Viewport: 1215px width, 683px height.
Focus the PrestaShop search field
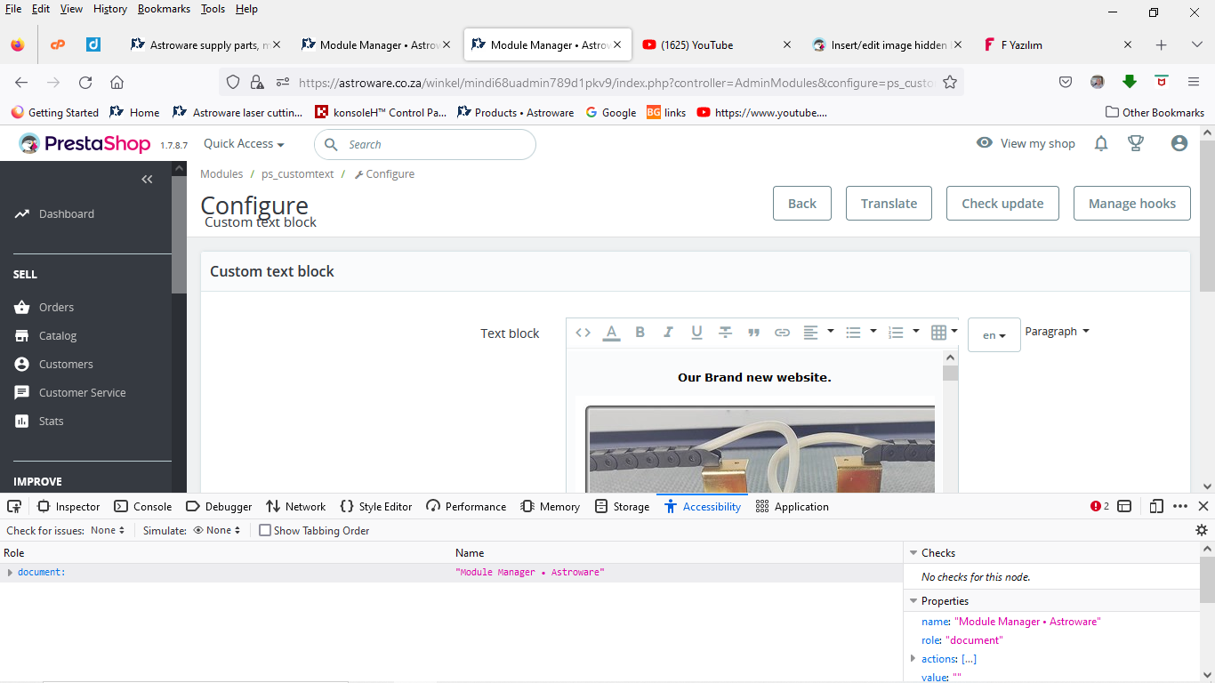425,144
